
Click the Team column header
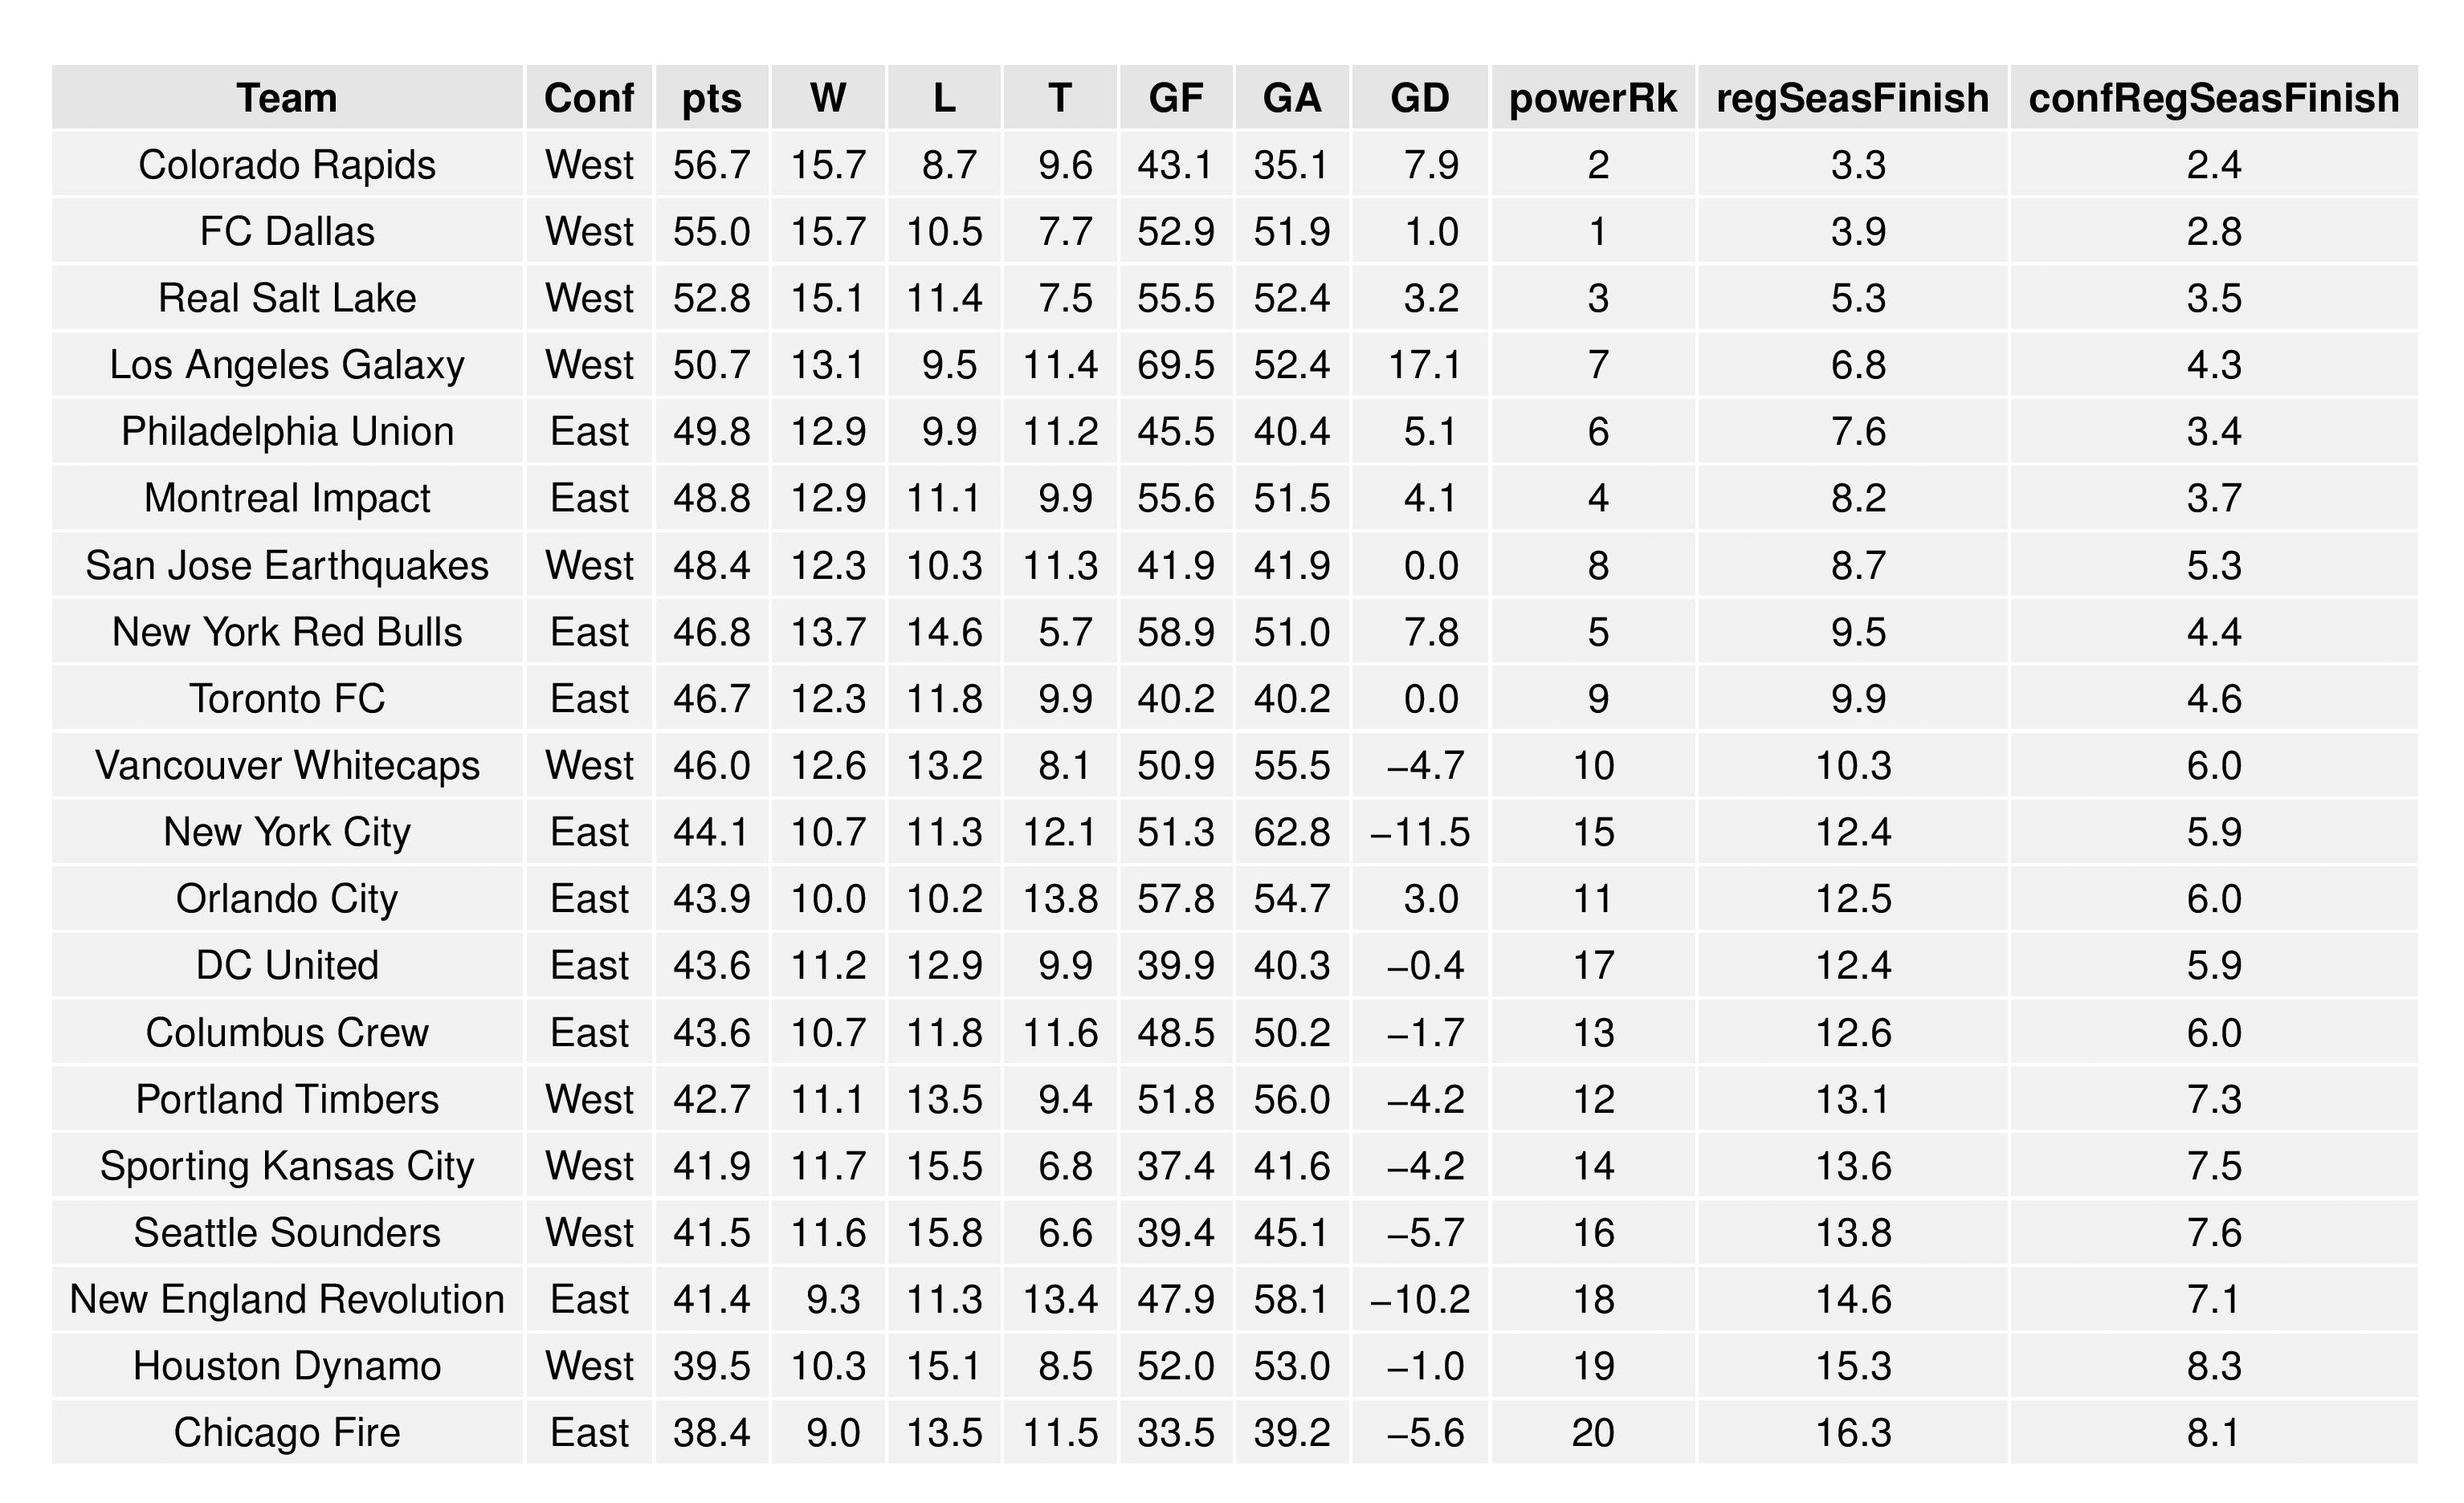click(287, 98)
